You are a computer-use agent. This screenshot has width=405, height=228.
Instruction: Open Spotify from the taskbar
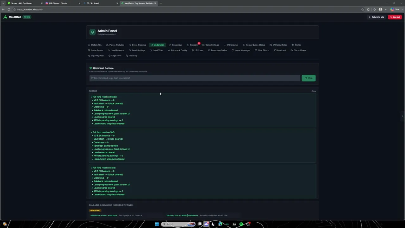click(241, 224)
